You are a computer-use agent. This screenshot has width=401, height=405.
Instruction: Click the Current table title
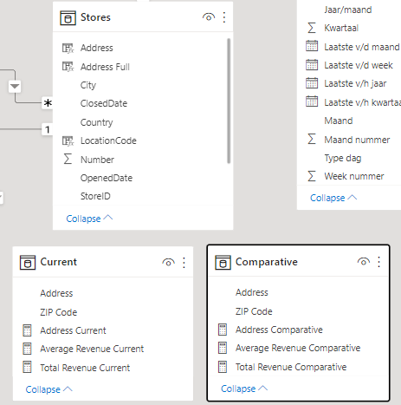59,262
